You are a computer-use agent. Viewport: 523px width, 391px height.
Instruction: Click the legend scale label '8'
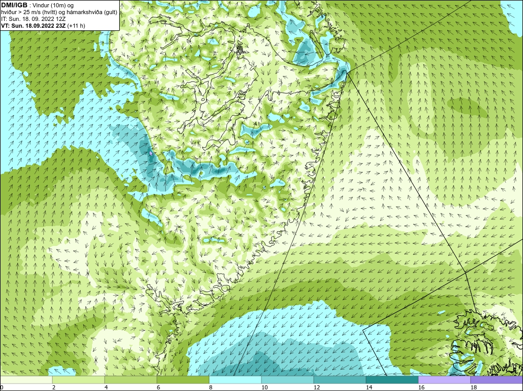(211, 387)
